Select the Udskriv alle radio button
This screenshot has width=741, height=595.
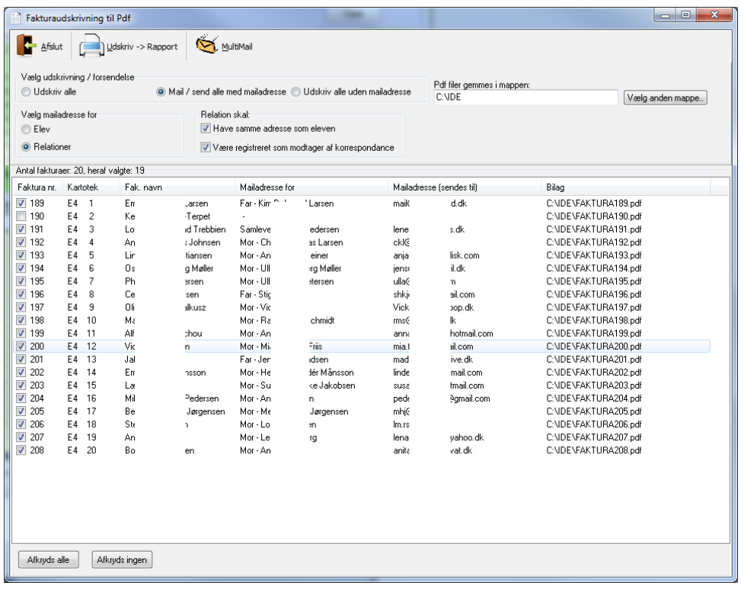26,91
